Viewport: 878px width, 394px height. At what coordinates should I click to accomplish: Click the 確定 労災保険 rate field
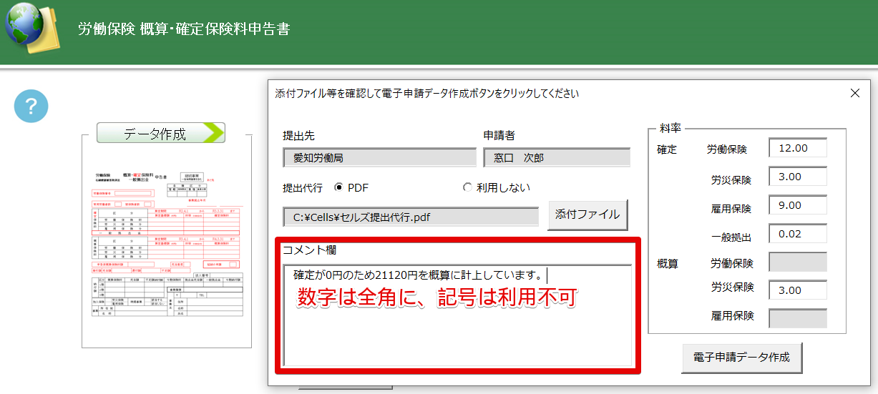798,177
